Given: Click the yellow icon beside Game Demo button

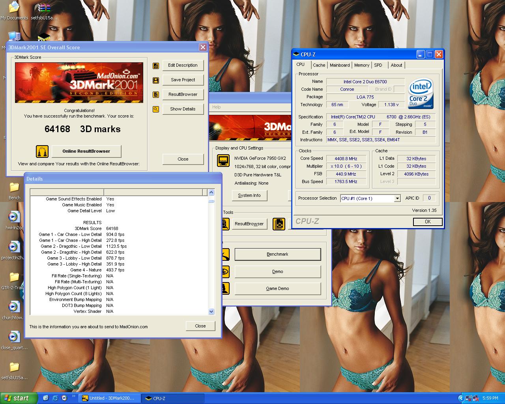Looking at the screenshot, I should [x=225, y=288].
